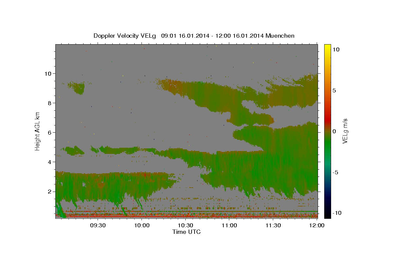Click the 'Height AGL km' axis label
This screenshot has width=393, height=262.
(x=38, y=131)
